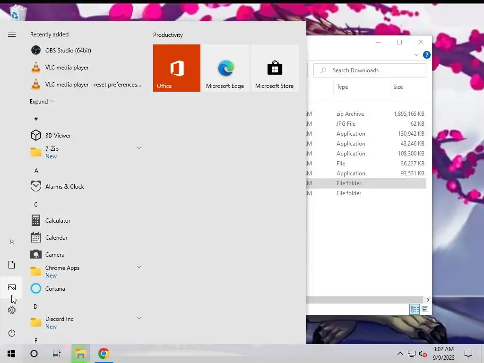Image resolution: width=484 pixels, height=363 pixels.
Task: Open the user account icon in Start sidebar
Action: (12, 242)
